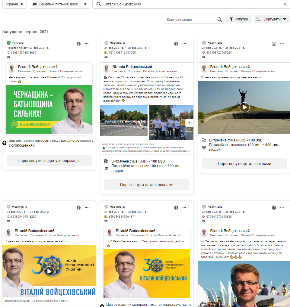Image resolution: width=290 pixels, height=307 pixels.
Task: Click the Фільтри filters button
Action: click(239, 19)
